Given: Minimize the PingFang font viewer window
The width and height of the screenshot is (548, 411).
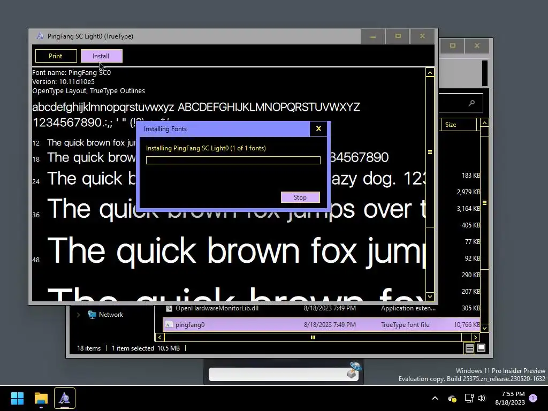Looking at the screenshot, I should (x=372, y=36).
